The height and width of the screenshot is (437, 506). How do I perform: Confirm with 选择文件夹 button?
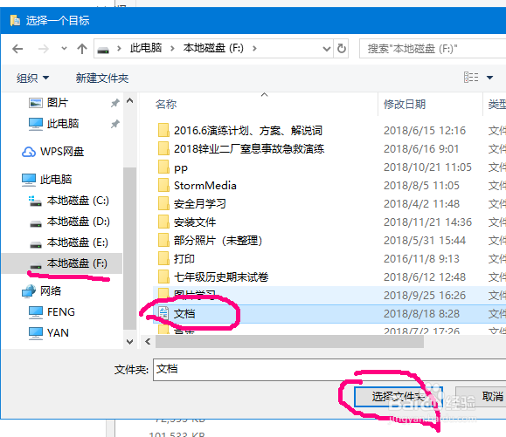point(398,397)
